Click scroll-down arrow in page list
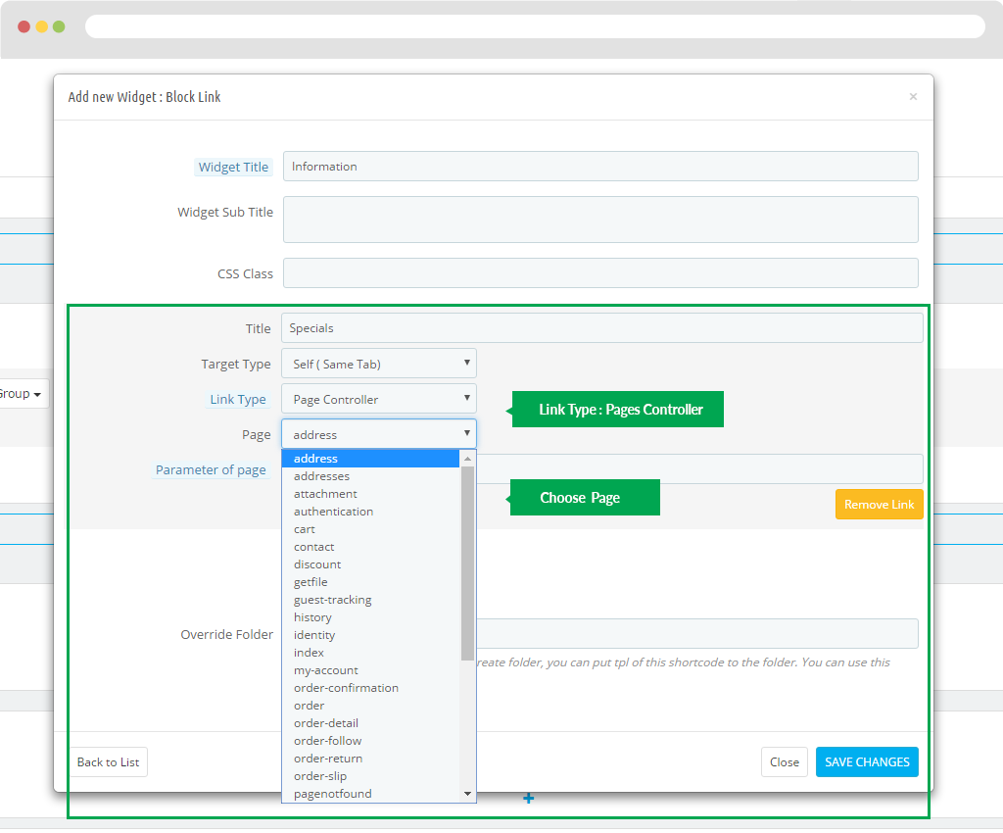 click(x=467, y=793)
